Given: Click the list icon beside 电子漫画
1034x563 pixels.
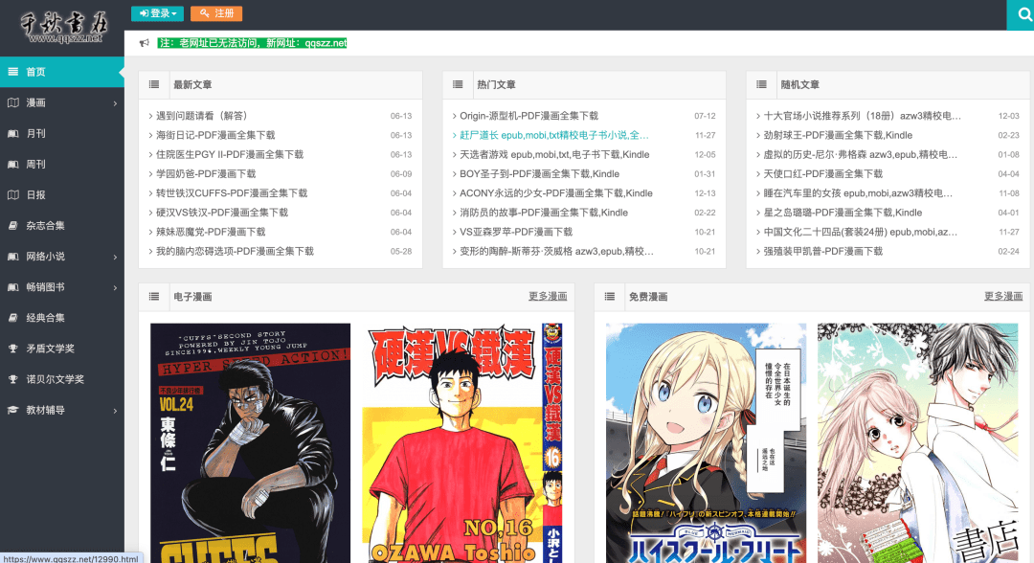Looking at the screenshot, I should pos(154,297).
